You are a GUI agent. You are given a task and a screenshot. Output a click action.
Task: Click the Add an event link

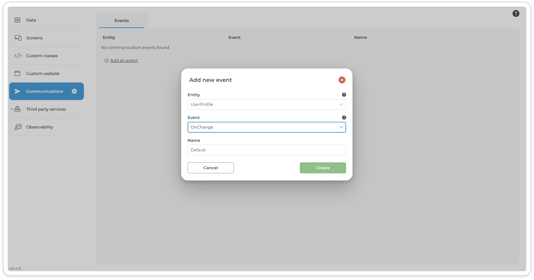[124, 61]
